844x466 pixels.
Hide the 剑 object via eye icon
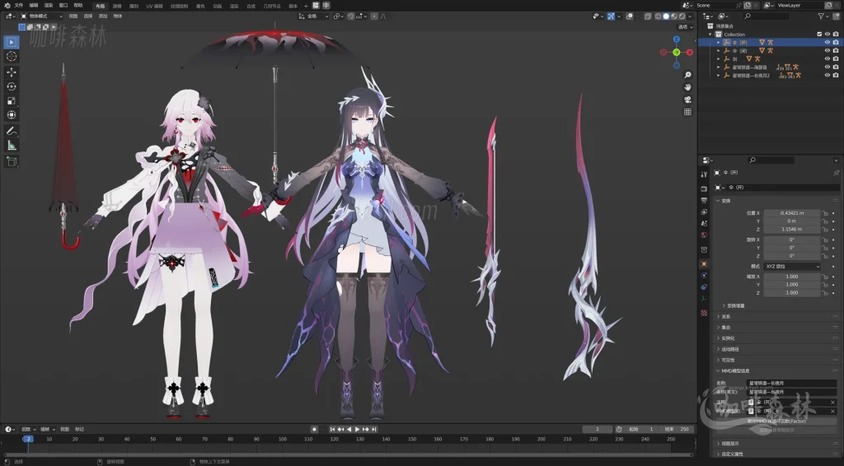point(828,58)
